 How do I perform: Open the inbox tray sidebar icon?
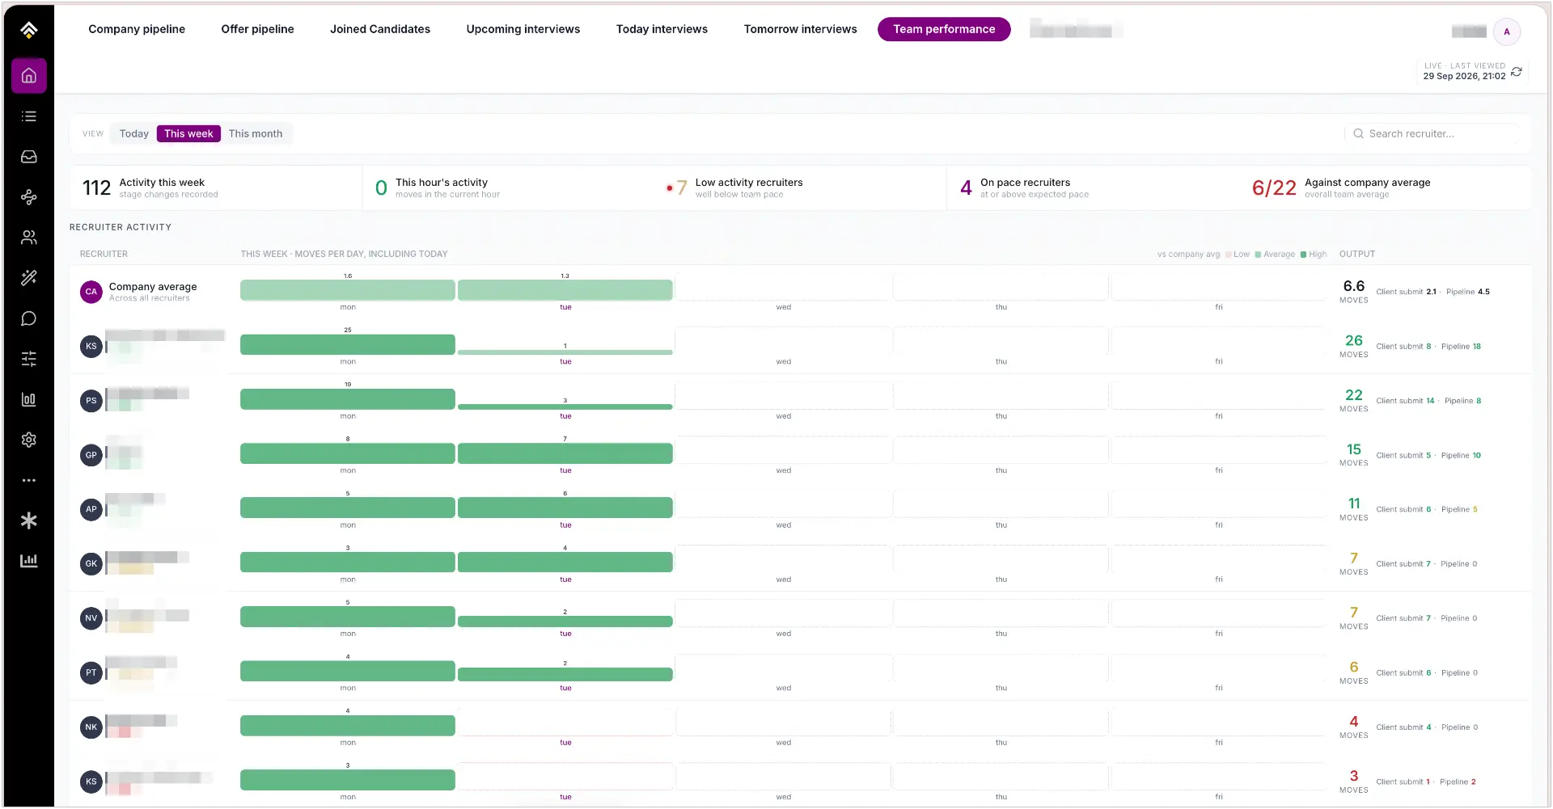(x=29, y=157)
